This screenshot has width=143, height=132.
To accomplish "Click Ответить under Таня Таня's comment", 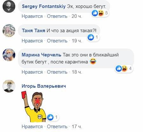I will point(57,41).
